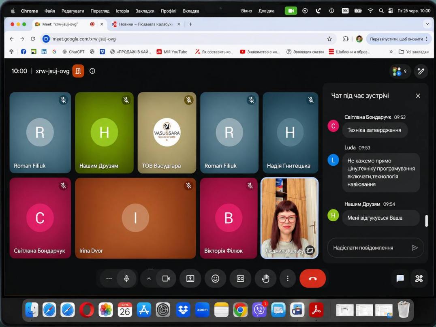Open the Історія menu
The width and height of the screenshot is (436, 327).
point(122,11)
